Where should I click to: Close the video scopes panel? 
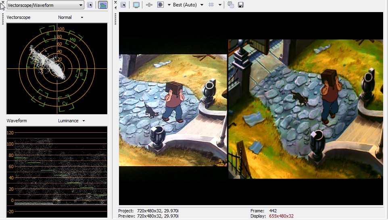pyautogui.click(x=3, y=2)
